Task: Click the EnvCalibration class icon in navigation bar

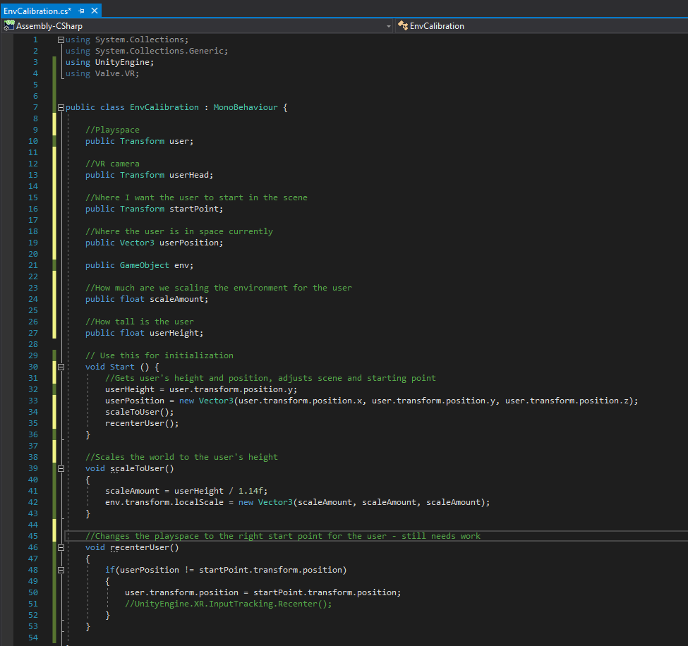Action: (x=403, y=26)
